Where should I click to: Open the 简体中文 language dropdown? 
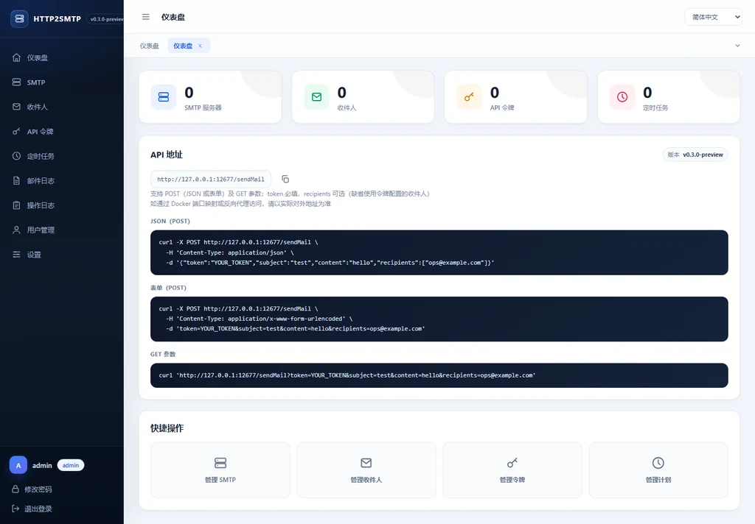point(713,17)
